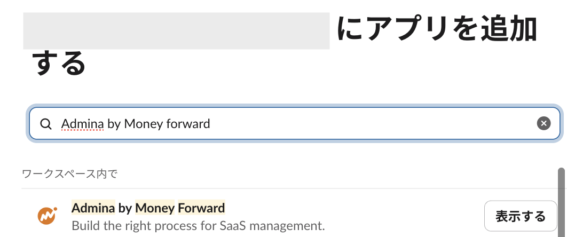This screenshot has width=567, height=237.
Task: Click the にアプリを追加 heading text
Action: (x=437, y=30)
